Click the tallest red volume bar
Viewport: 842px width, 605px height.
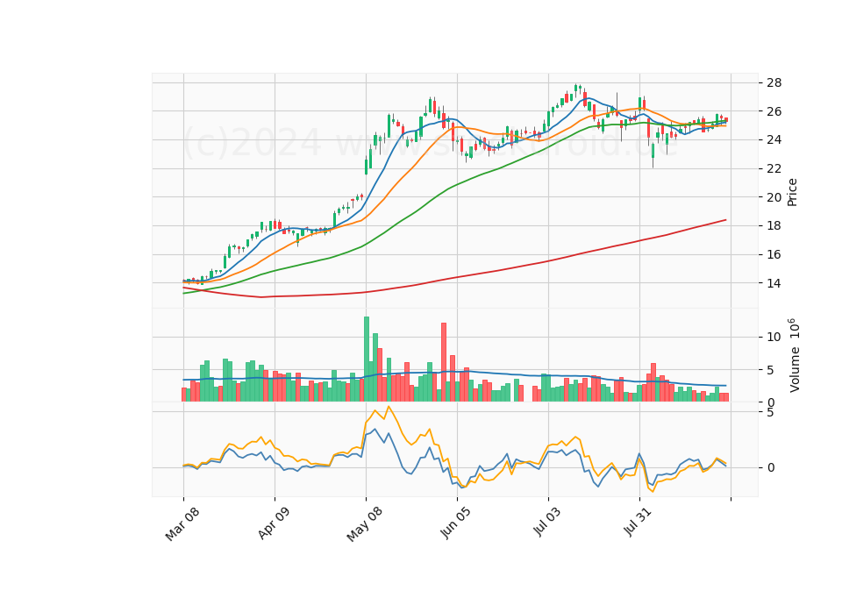(444, 362)
